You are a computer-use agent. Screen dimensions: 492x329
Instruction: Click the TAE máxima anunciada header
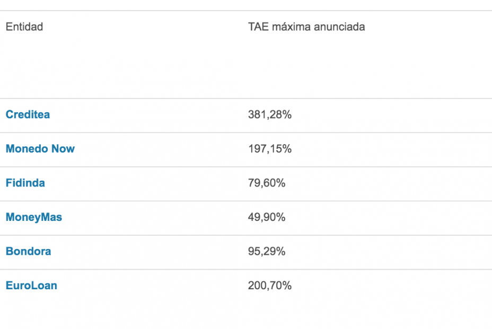coord(306,26)
